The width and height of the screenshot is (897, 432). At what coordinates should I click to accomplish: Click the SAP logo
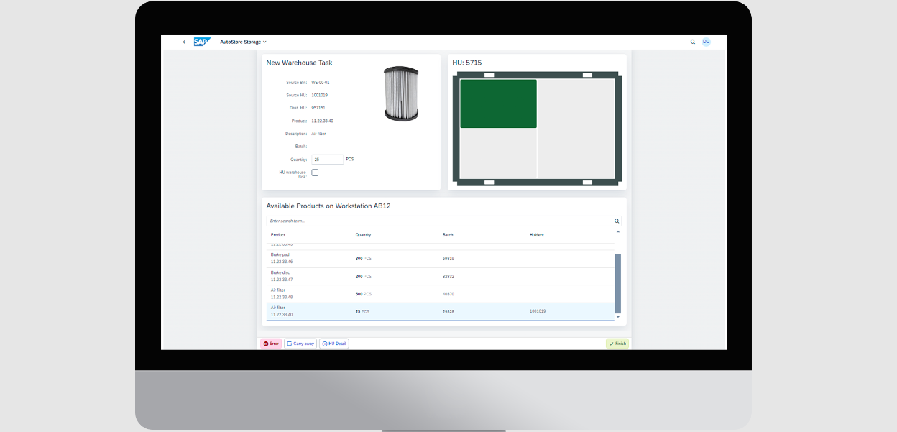pos(202,42)
